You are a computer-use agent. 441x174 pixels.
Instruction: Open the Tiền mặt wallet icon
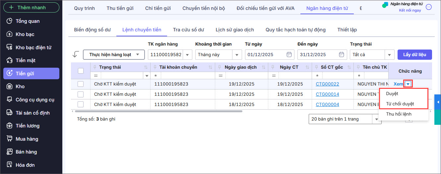[x=10, y=60]
